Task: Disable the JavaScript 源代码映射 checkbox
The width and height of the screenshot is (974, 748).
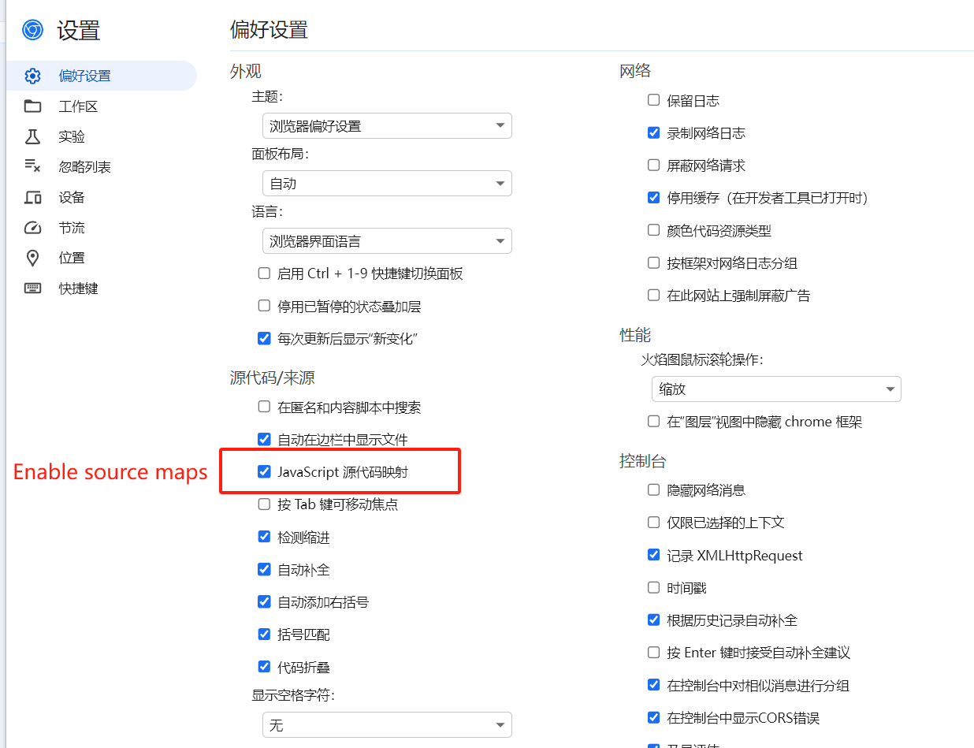Action: tap(265, 472)
